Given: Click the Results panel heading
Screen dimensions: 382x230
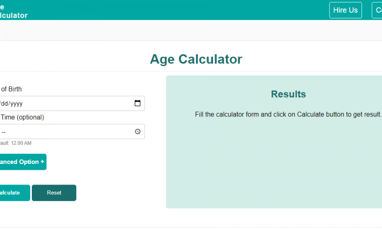Looking at the screenshot, I should 288,94.
